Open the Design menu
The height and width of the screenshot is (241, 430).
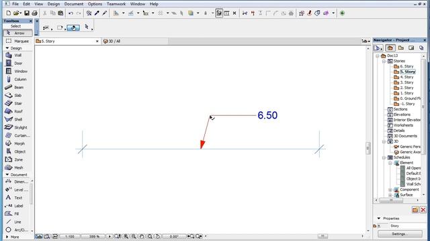pyautogui.click(x=54, y=4)
